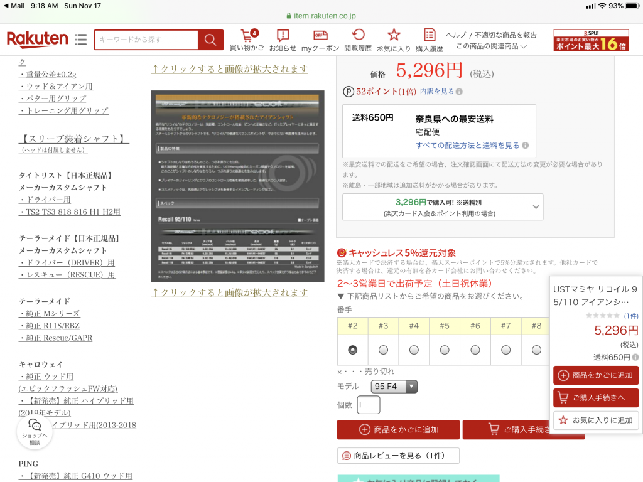
Task: Expand the 3,296円で購入可 panel
Action: [x=443, y=207]
